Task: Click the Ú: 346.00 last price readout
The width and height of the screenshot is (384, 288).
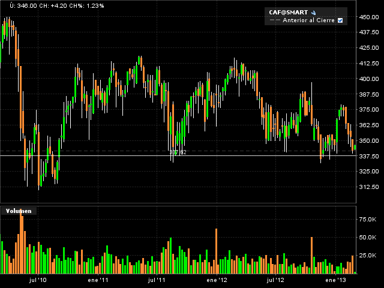Action: (x=23, y=5)
